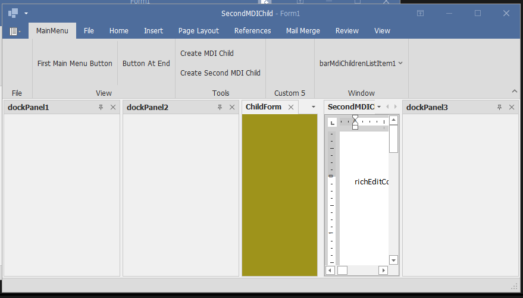Click the horizontal scrollbar thumb in rich editor
The width and height of the screenshot is (523, 298).
[x=342, y=270]
